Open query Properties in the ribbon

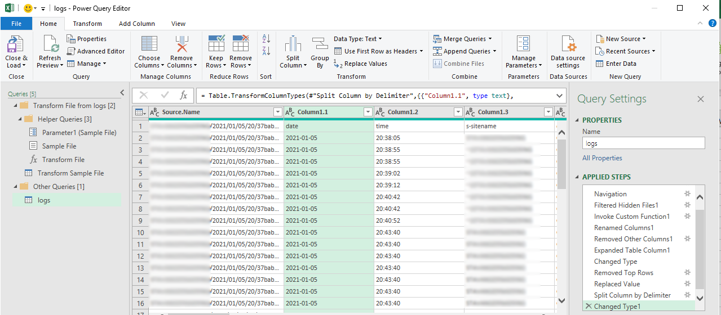86,39
